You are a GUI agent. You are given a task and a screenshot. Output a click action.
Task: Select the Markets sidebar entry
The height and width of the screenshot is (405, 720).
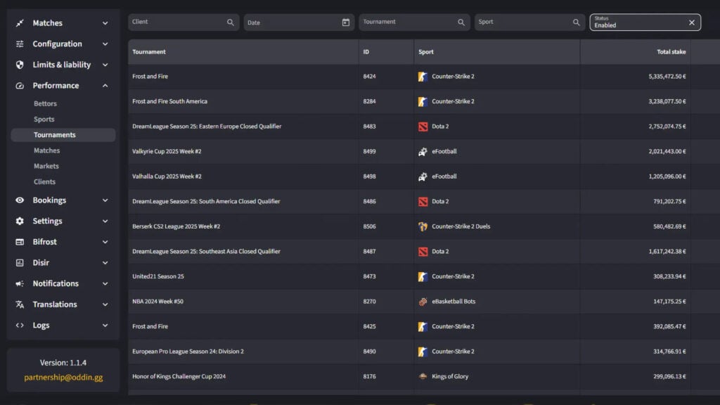(47, 166)
